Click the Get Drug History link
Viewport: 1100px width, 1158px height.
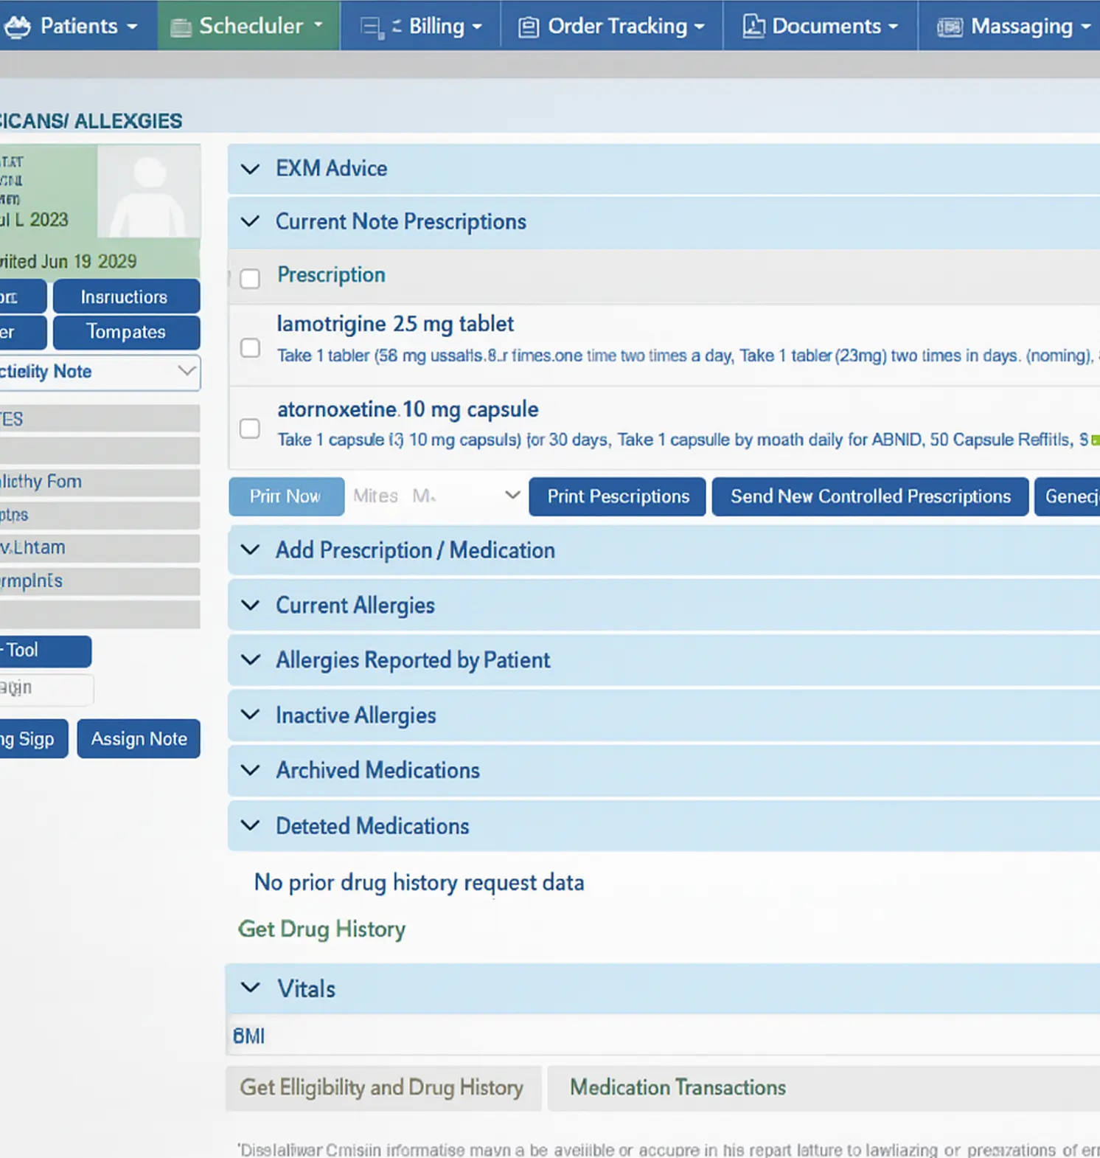click(321, 929)
